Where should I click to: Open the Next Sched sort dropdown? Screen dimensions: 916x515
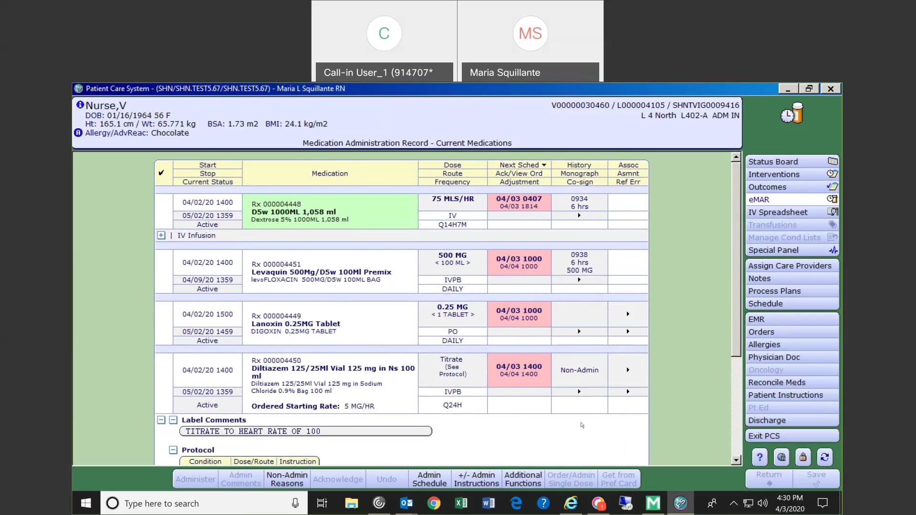pos(543,165)
